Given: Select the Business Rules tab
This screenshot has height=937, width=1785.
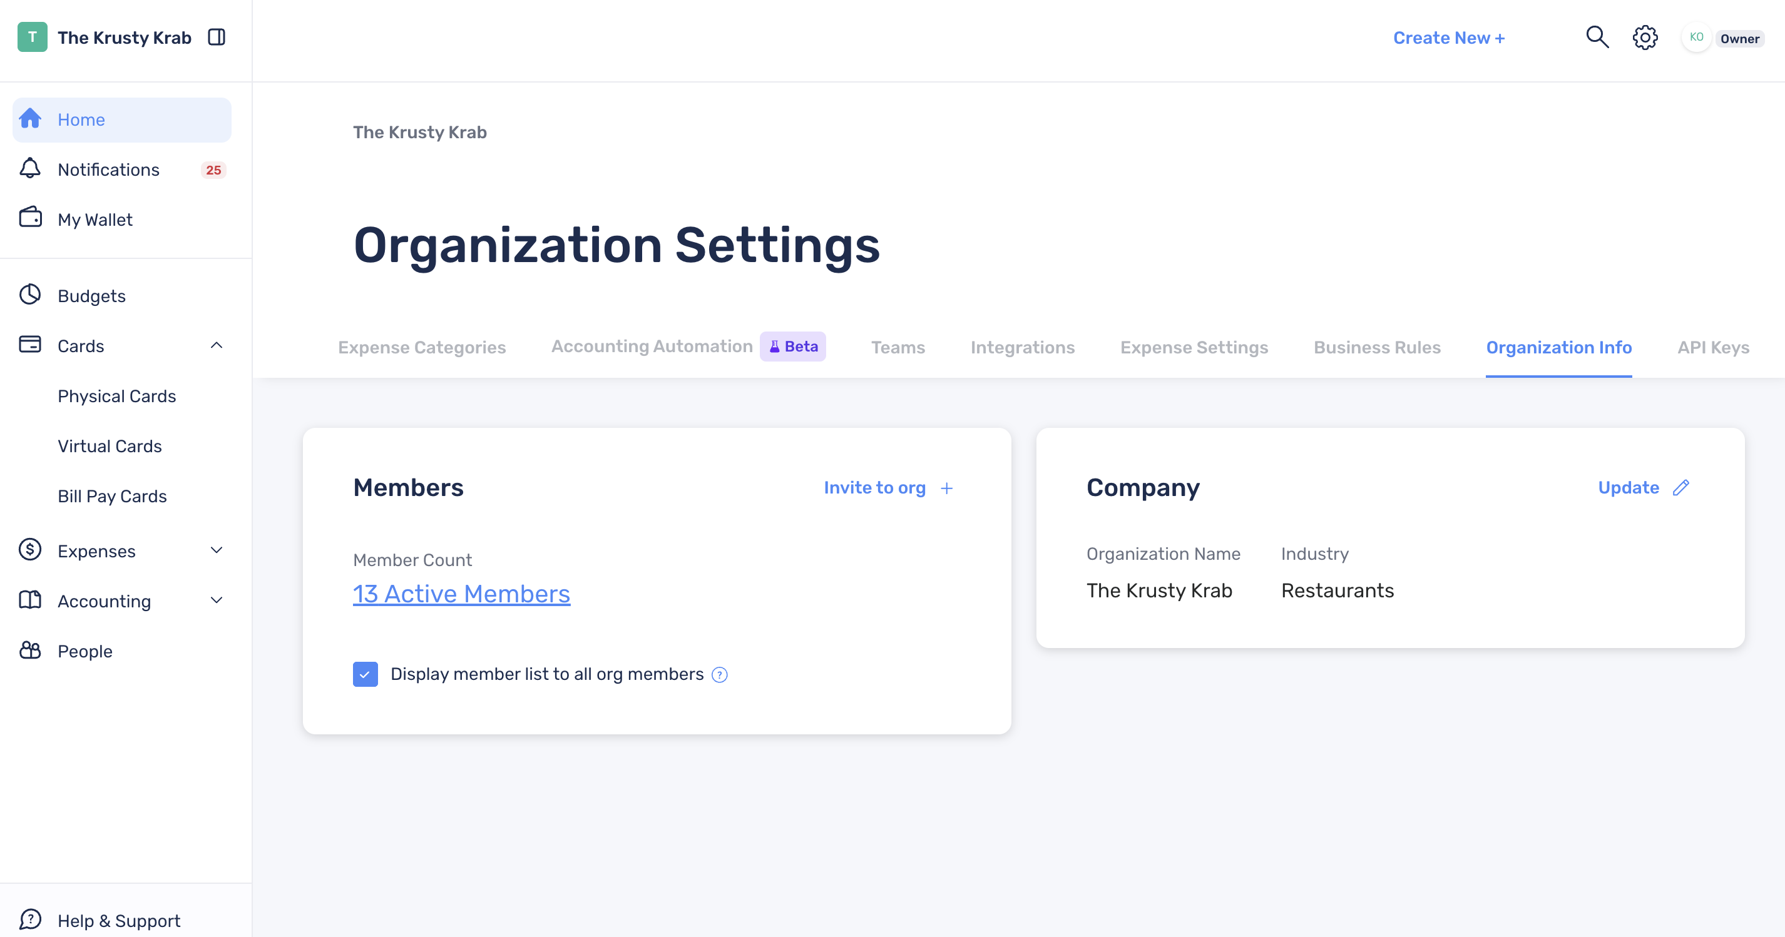Looking at the screenshot, I should [1377, 347].
